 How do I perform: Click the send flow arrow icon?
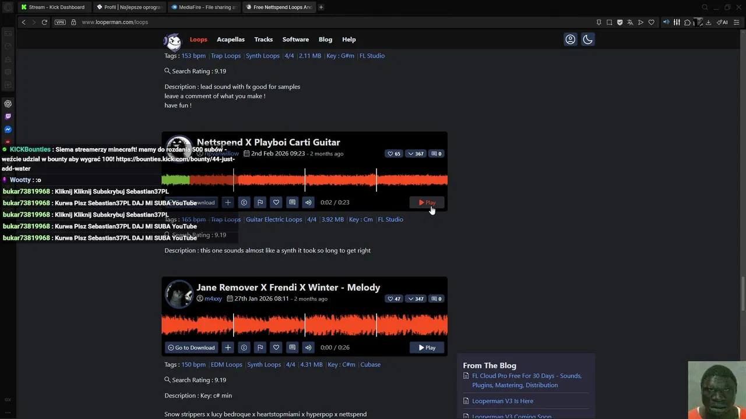(x=641, y=22)
